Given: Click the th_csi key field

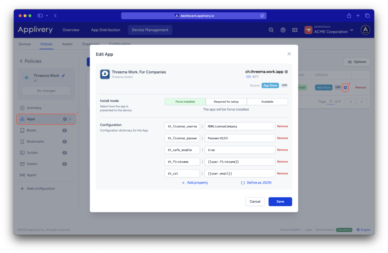Looking at the screenshot, I should coord(182,173).
